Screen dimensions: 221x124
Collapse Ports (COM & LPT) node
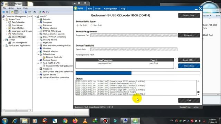click(38, 63)
